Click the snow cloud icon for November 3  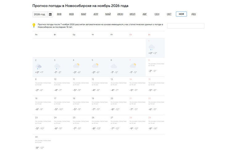pyautogui.click(x=57, y=66)
